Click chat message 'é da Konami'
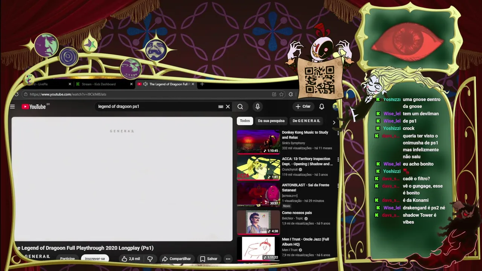 pos(416,200)
